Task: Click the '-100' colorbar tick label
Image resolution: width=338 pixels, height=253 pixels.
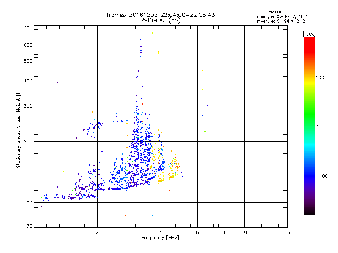Action: click(322, 176)
